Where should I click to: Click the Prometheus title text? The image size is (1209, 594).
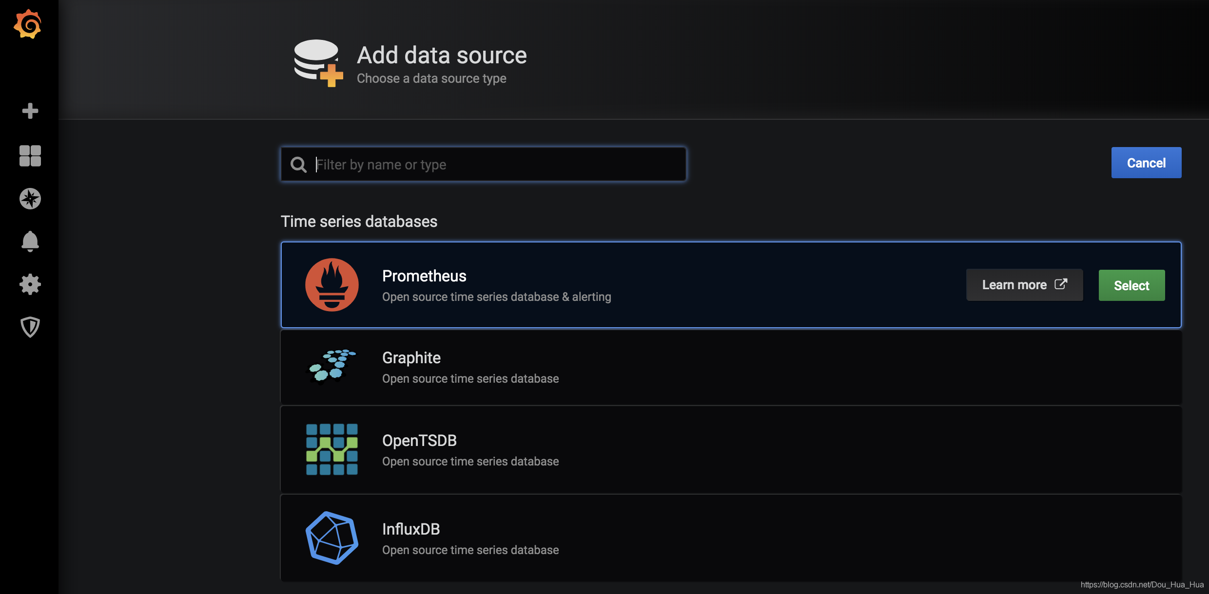click(424, 276)
